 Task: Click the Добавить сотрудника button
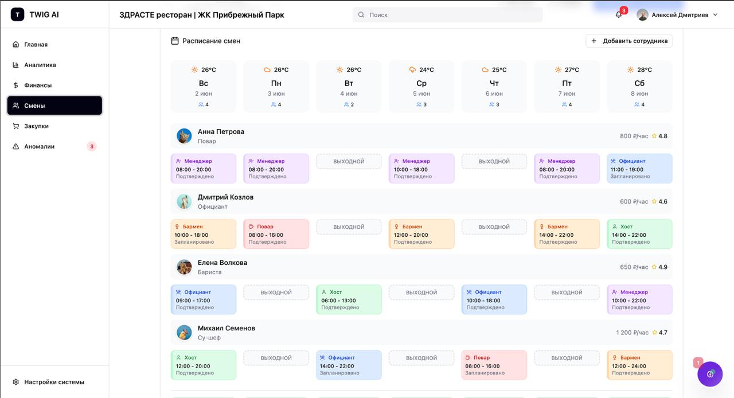[x=628, y=40]
